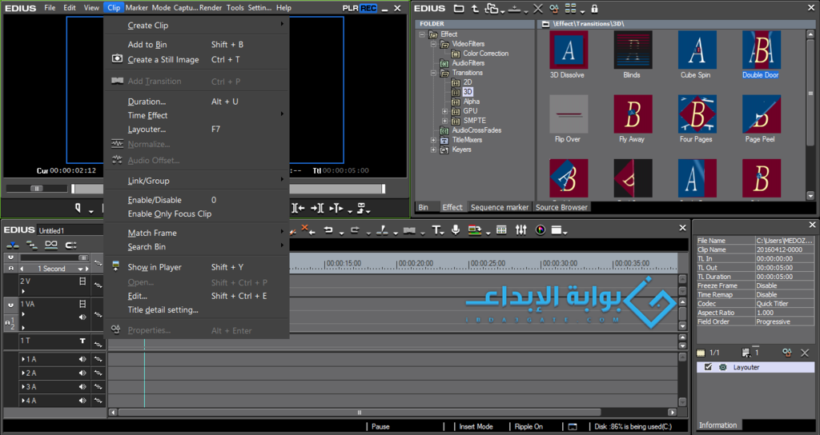Screen dimensions: 820x435
Task: Click the add cut point icon in timeline toolbar
Action: click(x=382, y=229)
